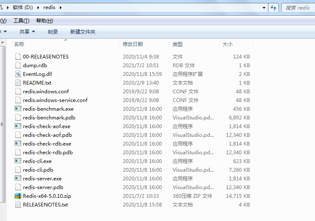Go to 软件 (D:) in the address path
Viewport: 315px width, 221px height.
coord(23,7)
